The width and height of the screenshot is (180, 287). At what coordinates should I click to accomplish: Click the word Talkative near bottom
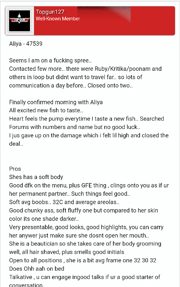(x=21, y=277)
